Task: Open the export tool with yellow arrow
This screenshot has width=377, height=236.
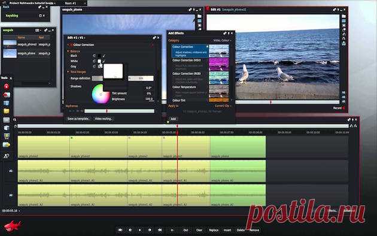Action: coord(7,145)
